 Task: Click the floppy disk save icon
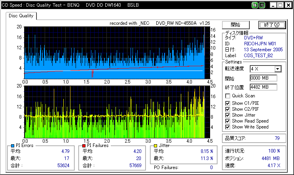pos(262,5)
